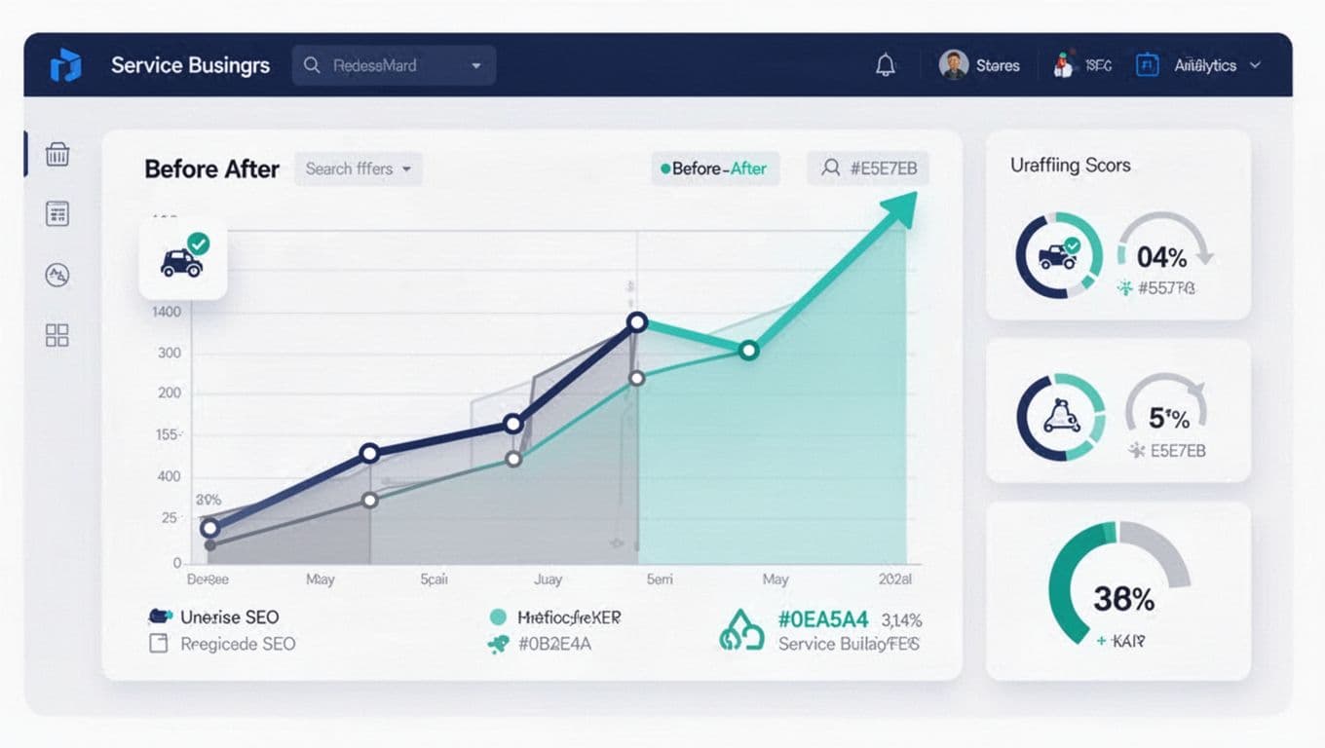Toggle the teal HreficofreKER legend dot
The height and width of the screenshot is (748, 1325).
498,617
